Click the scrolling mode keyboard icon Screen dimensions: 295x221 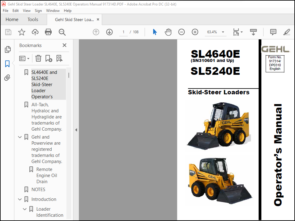pos(253,32)
